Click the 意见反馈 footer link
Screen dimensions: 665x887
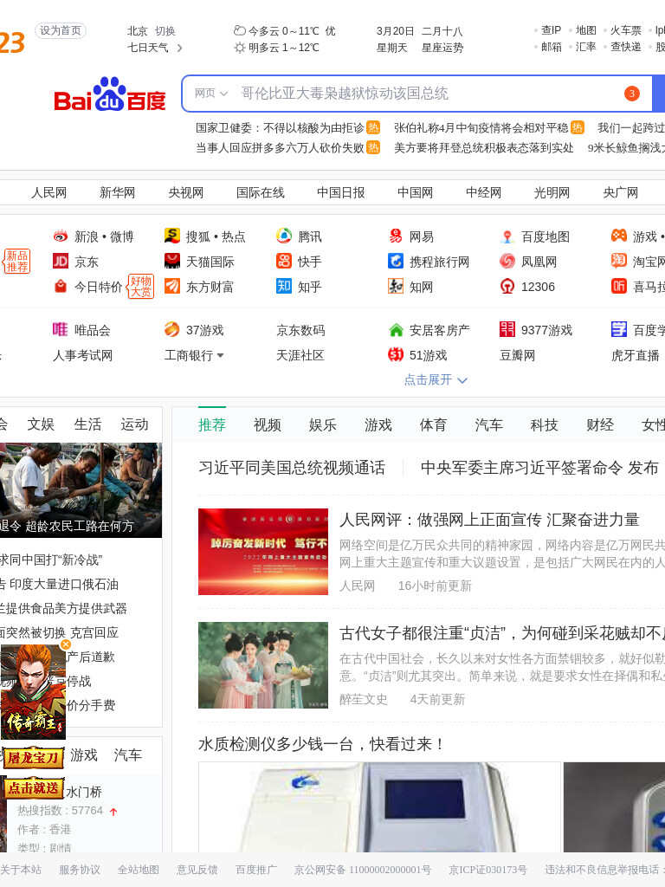[x=197, y=870]
